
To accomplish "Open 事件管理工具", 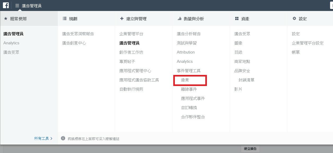I will 189,71.
